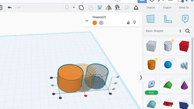The height and width of the screenshot is (109, 194).
Task: Click the redo arrow
Action: click(x=19, y=8)
